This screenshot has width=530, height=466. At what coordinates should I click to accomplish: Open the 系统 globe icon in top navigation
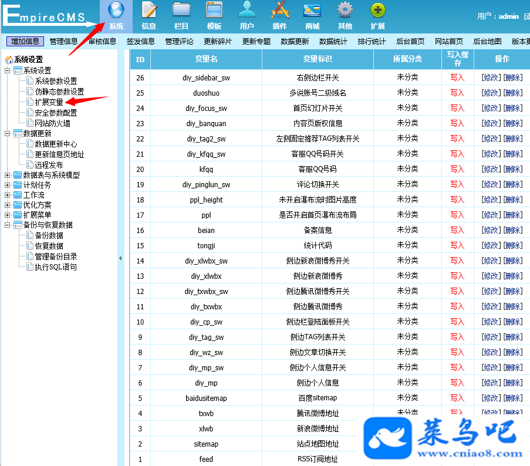point(116,10)
